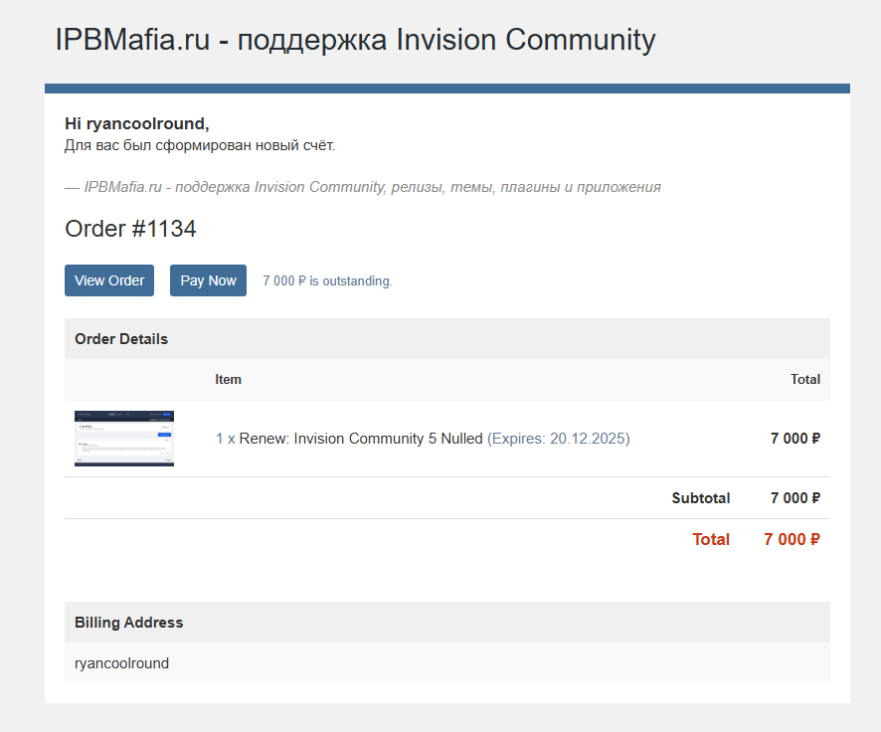Click the item row price 7 000 ₽
This screenshot has height=732, width=881.
click(794, 439)
